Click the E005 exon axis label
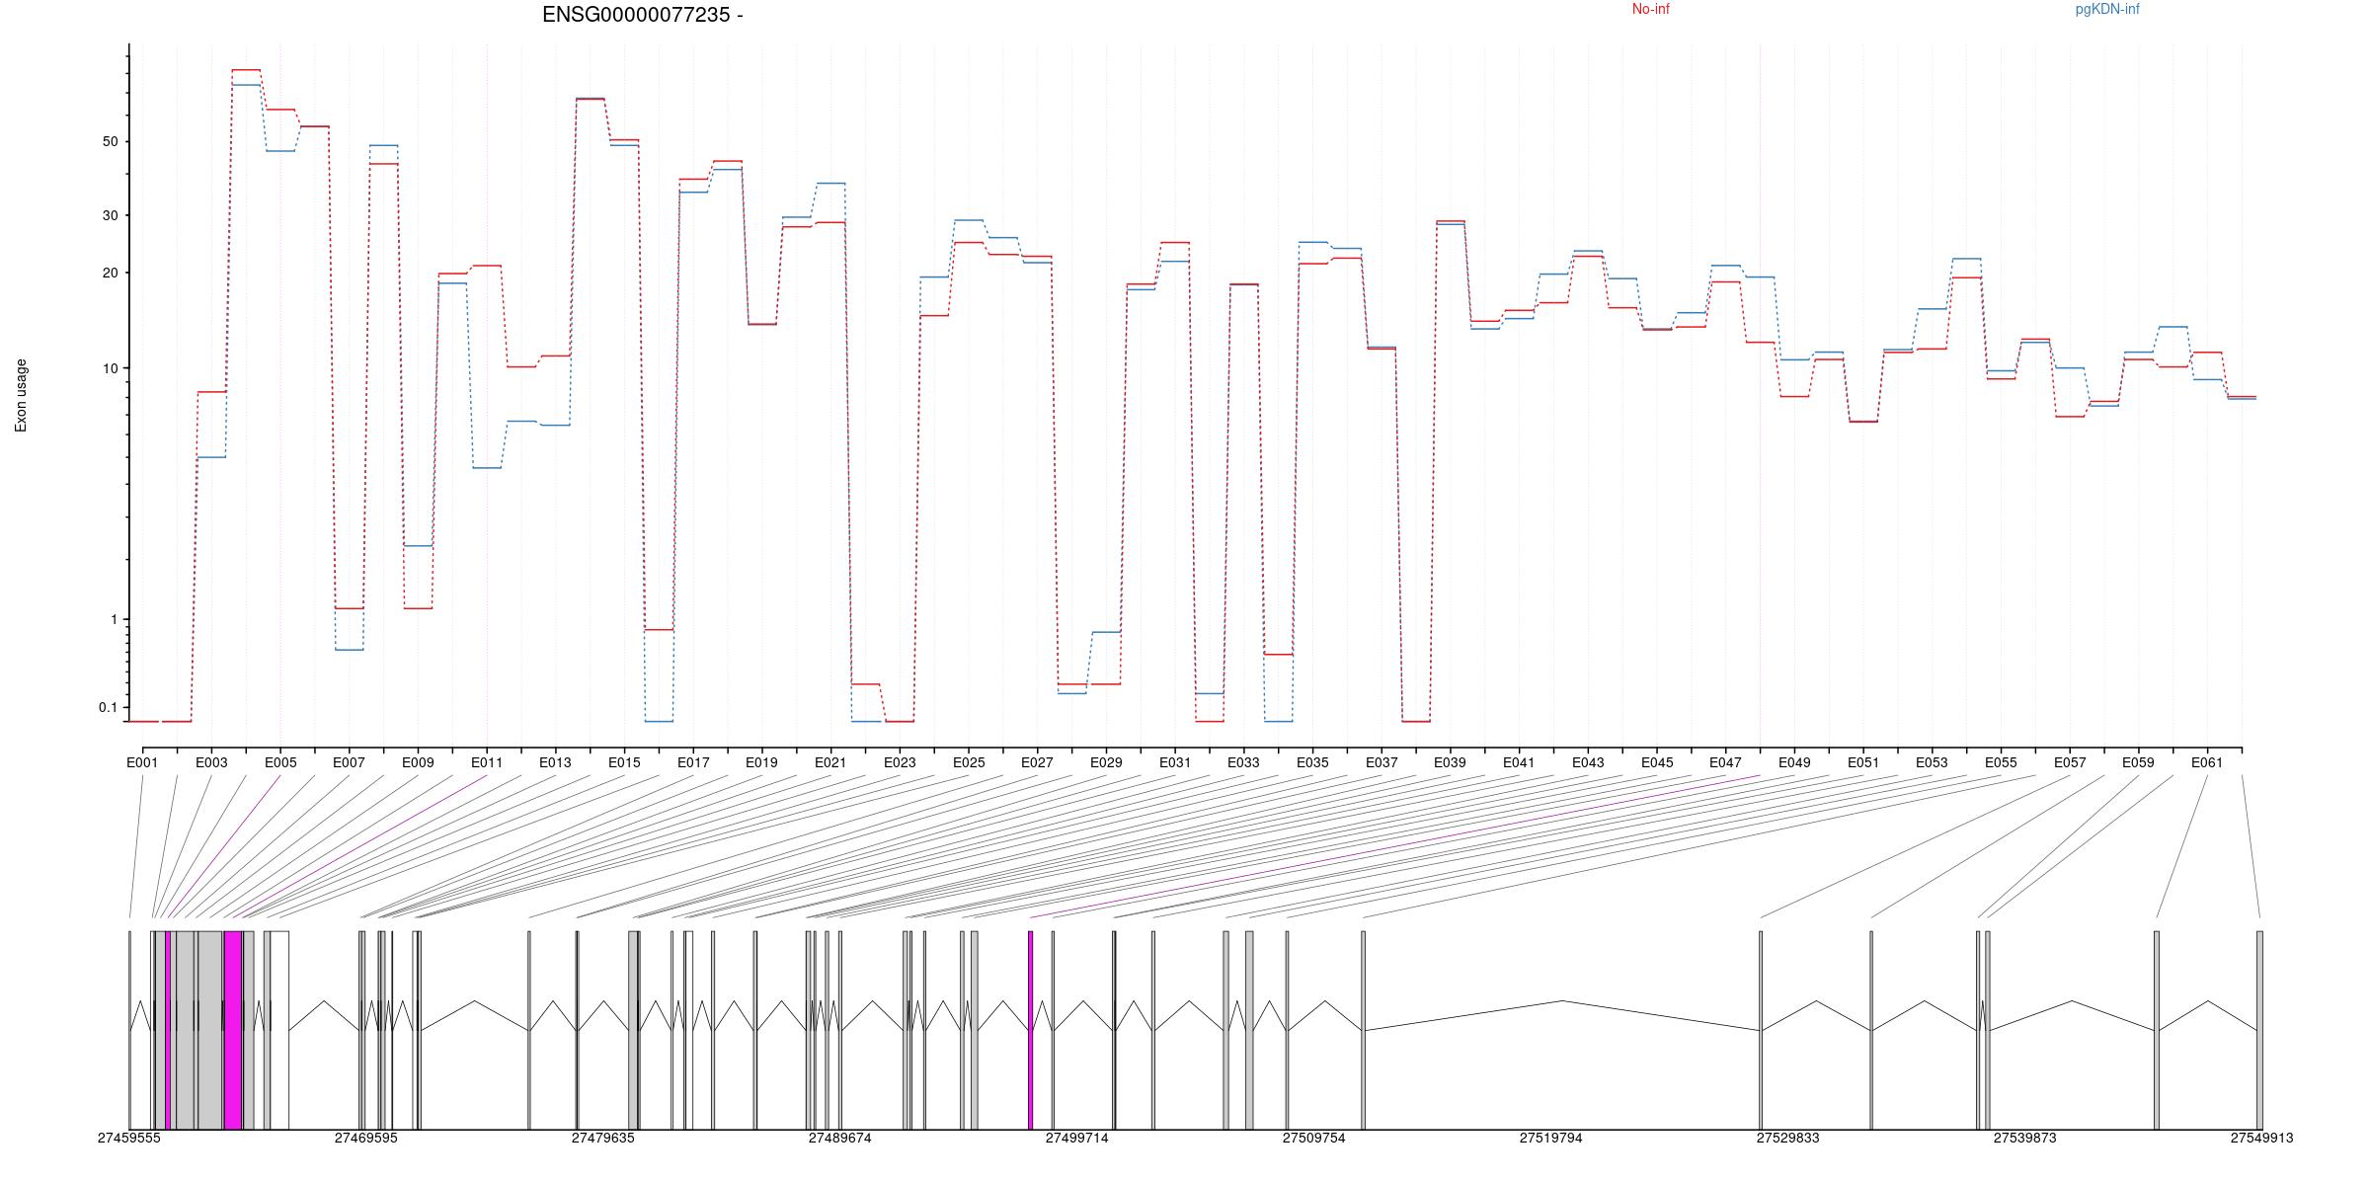Screen dimensions: 2370x1185 tap(280, 762)
